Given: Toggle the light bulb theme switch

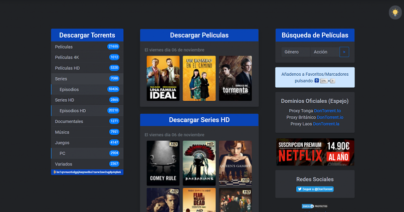Looking at the screenshot, I should (395, 12).
